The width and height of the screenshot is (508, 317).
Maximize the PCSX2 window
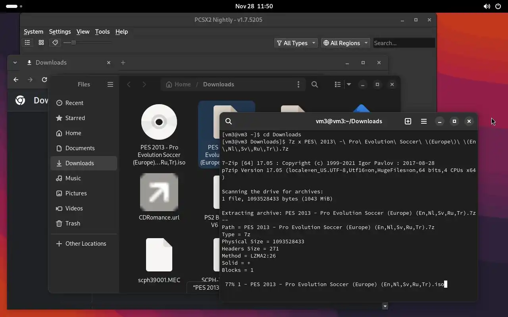(416, 20)
